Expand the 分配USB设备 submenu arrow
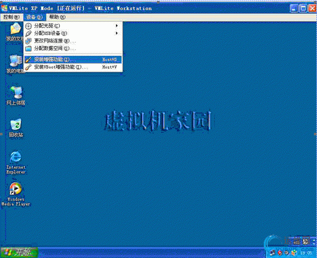Image resolution: width=317 pixels, height=258 pixels. (116, 33)
